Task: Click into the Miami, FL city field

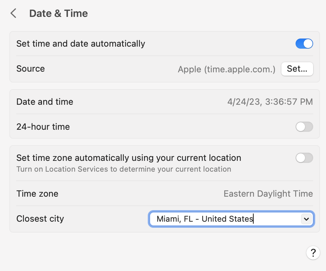Action: tap(216, 219)
